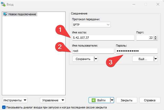164x110 pixels.
Task: Click the WinSCP icon in title bar
Action: (4, 4)
